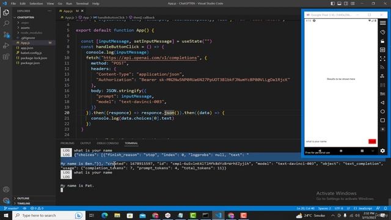
Task: Click emulator Recents square button
Action: (383, 120)
